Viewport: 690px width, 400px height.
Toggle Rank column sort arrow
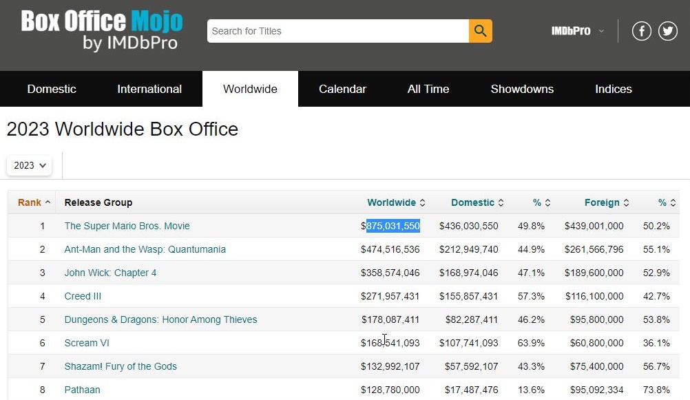[48, 202]
